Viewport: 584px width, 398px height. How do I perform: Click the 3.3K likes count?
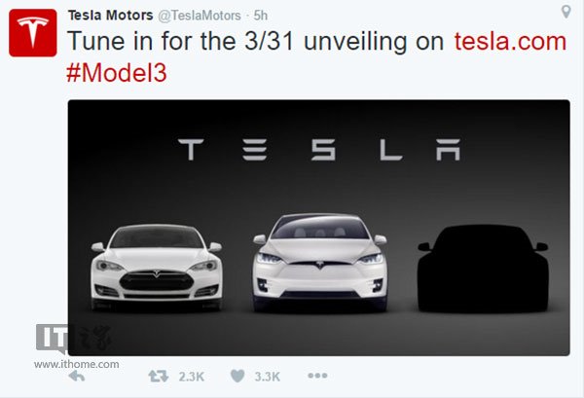coord(267,377)
